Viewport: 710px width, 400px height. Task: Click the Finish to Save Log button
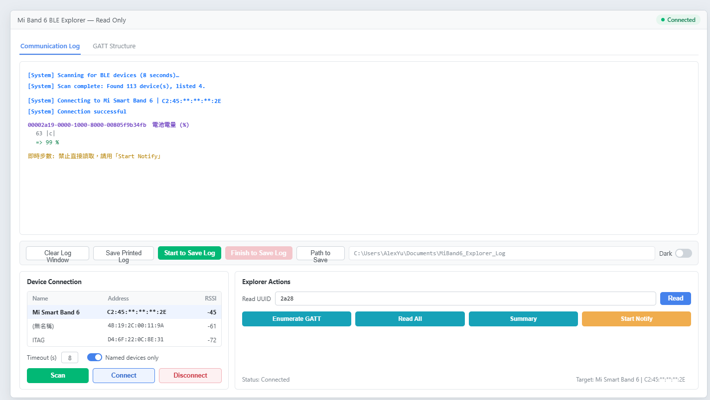pos(259,253)
